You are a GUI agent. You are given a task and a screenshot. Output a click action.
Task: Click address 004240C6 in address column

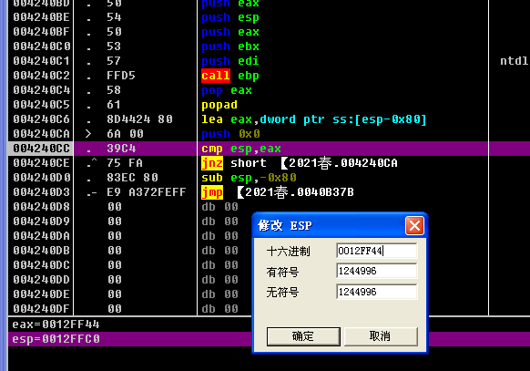click(42, 119)
